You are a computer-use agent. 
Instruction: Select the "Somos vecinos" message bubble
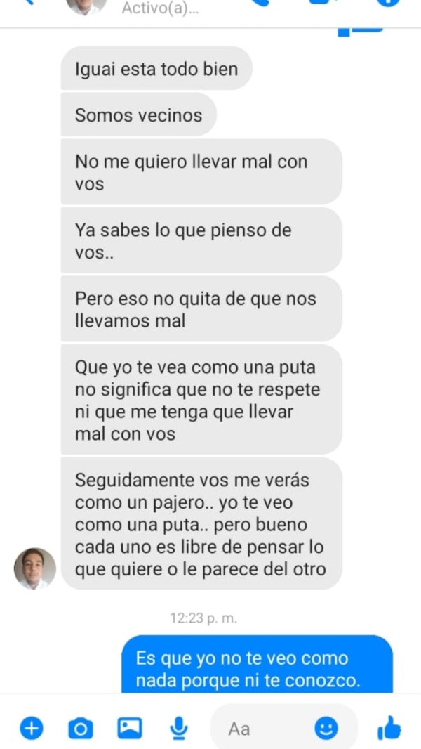coord(139,115)
